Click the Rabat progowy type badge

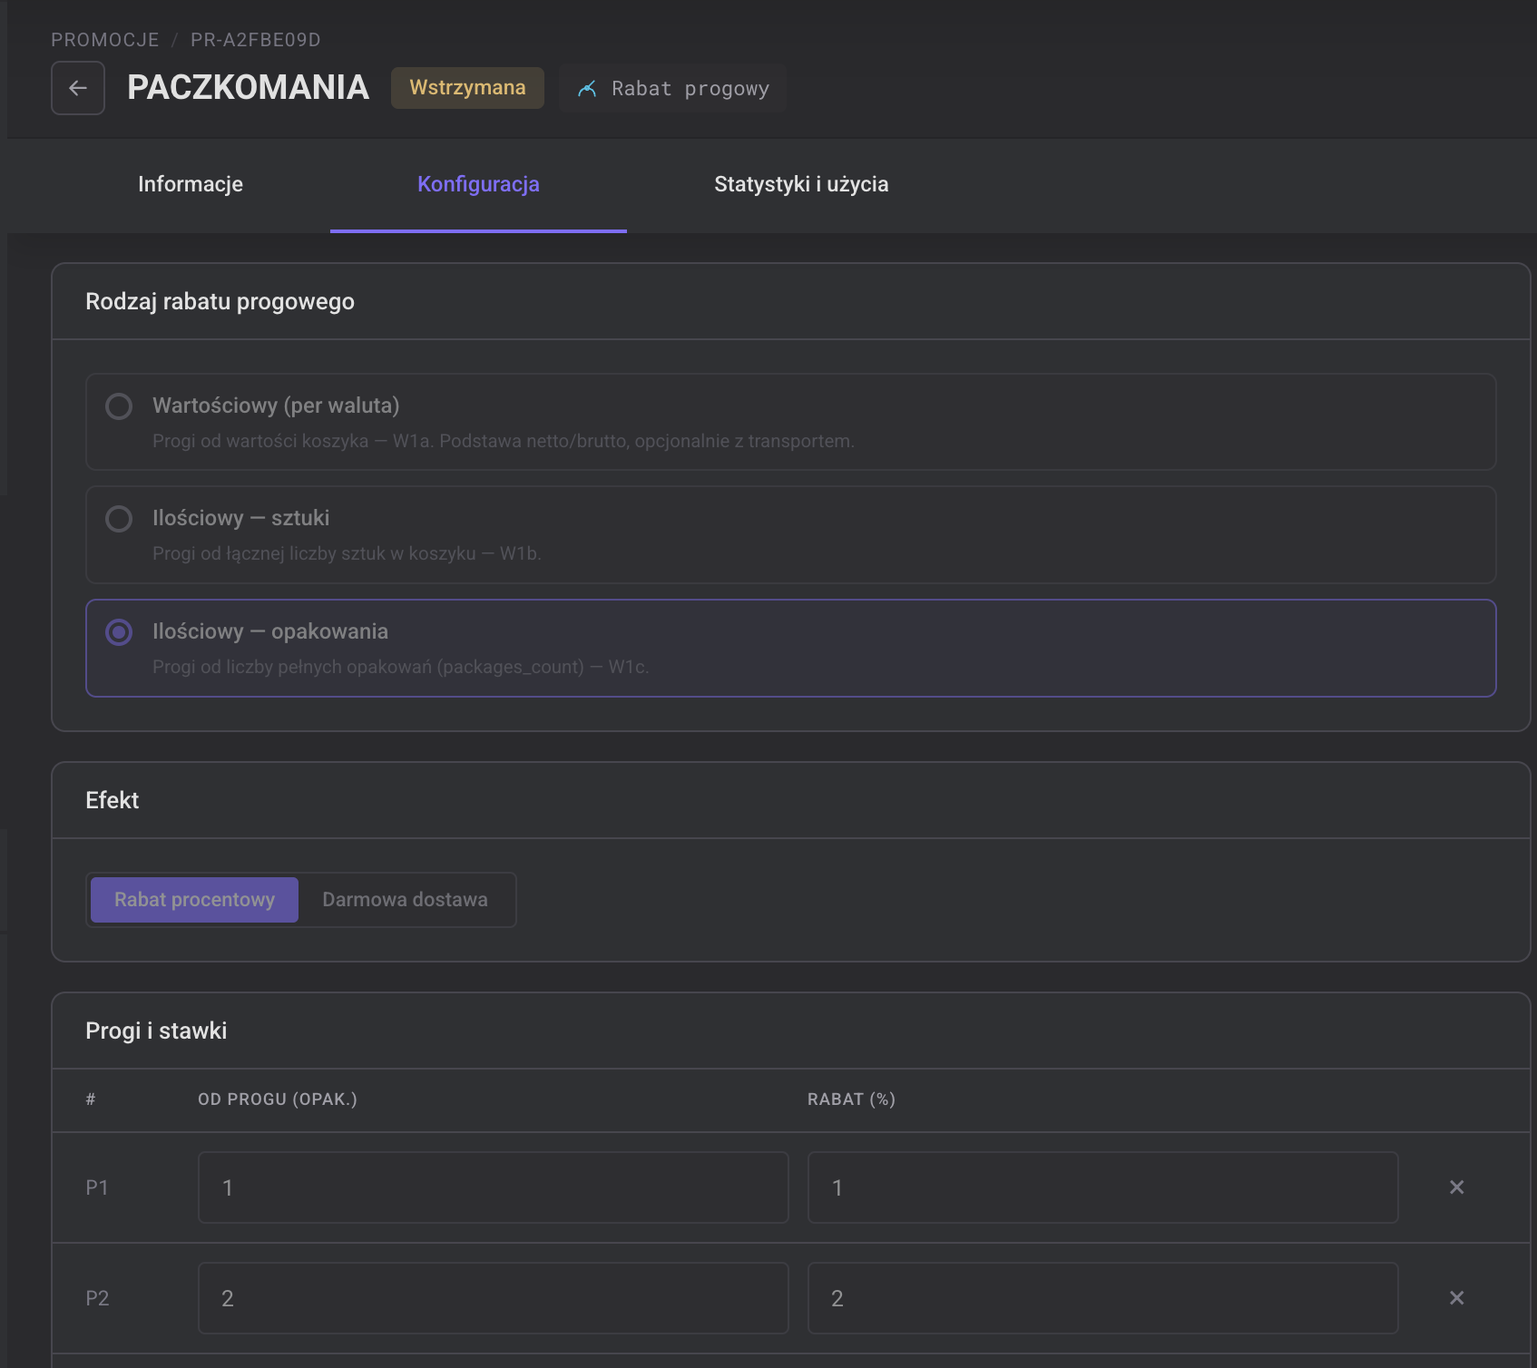[672, 88]
